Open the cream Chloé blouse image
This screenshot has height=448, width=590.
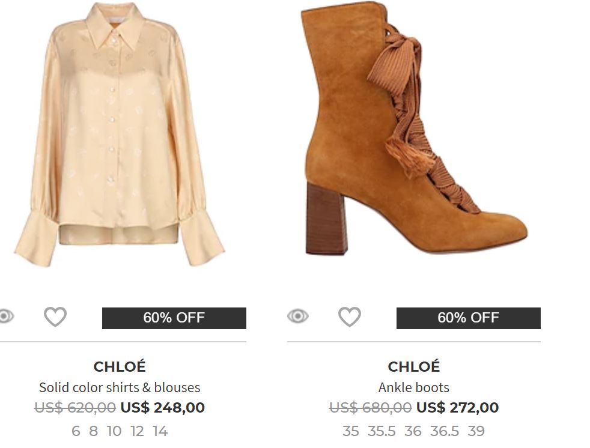pos(120,135)
